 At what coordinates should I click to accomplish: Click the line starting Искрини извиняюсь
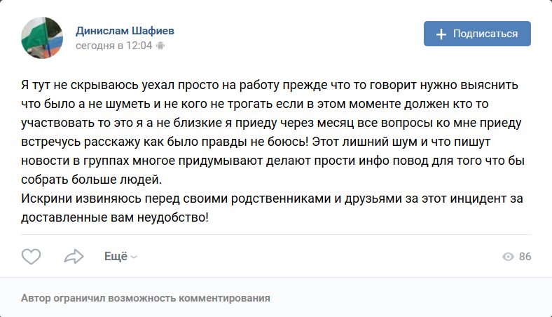[272, 198]
